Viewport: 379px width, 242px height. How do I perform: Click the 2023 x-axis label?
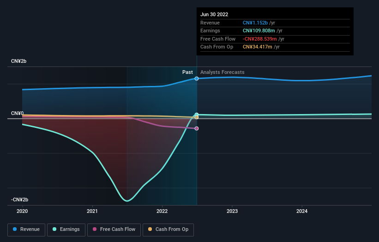[232, 212]
